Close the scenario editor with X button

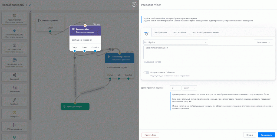point(134,4)
